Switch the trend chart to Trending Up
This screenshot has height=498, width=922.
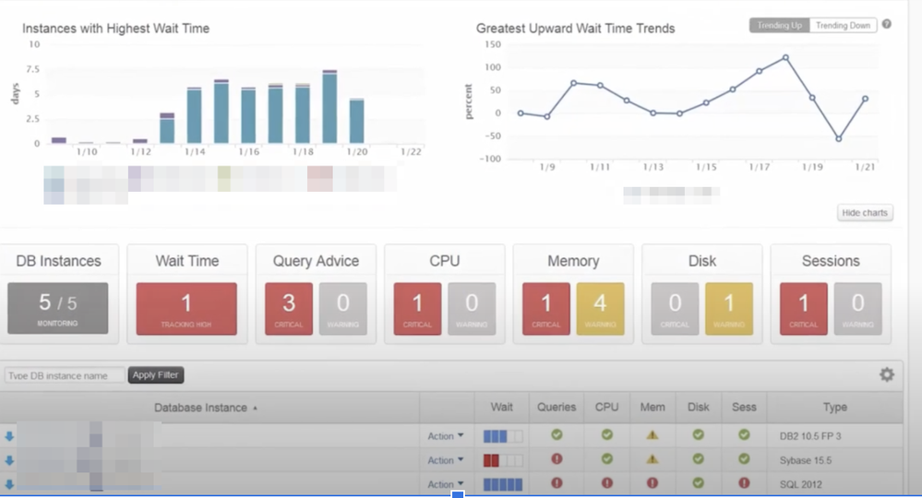(x=779, y=25)
